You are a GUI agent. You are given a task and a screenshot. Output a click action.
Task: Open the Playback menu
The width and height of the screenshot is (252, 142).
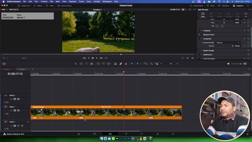(72, 2)
